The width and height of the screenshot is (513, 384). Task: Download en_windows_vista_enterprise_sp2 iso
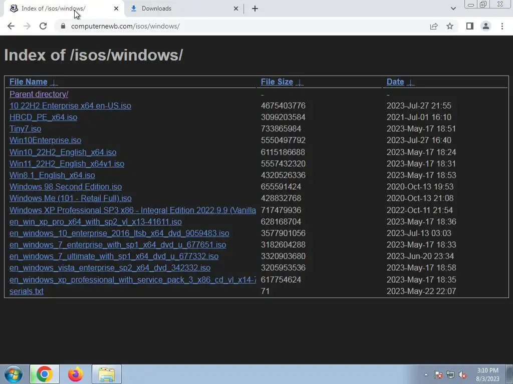tap(110, 268)
